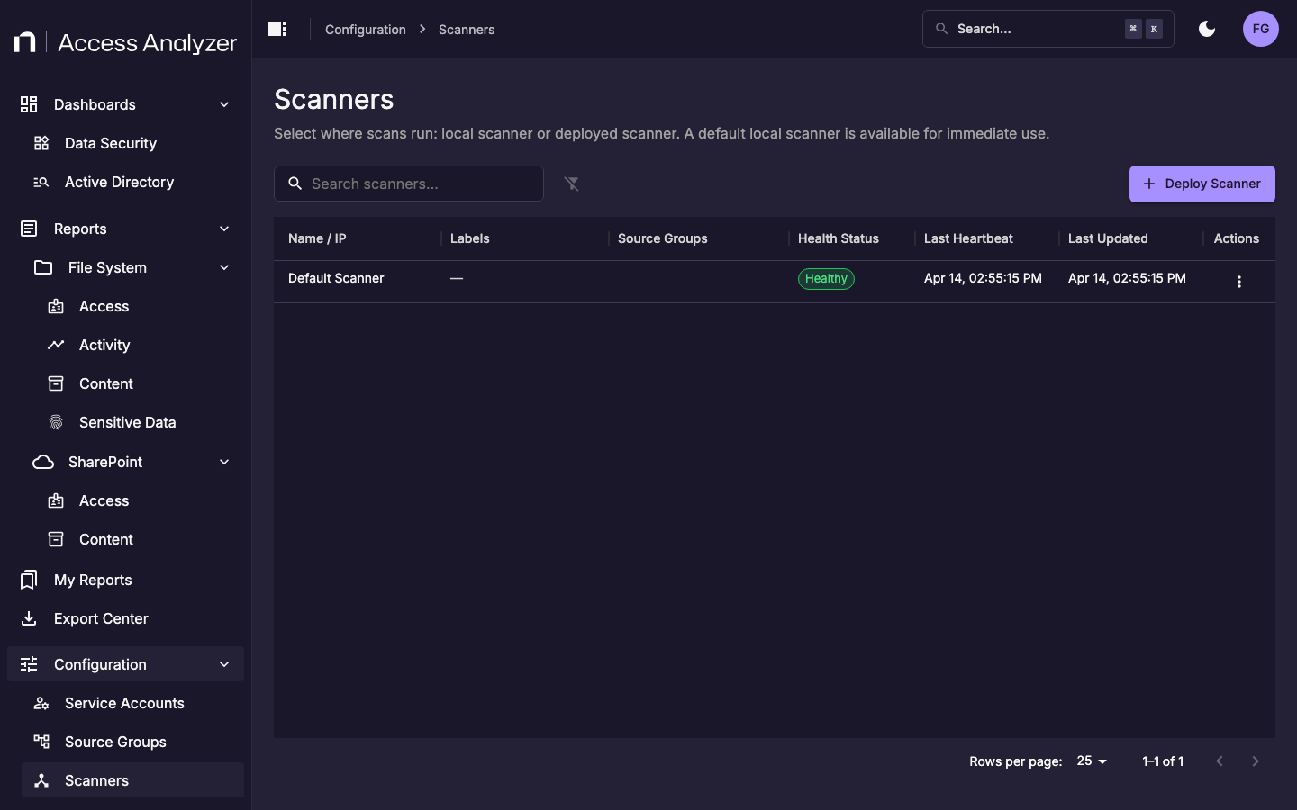
Task: Open the Sensitive Data report
Action: point(127,422)
